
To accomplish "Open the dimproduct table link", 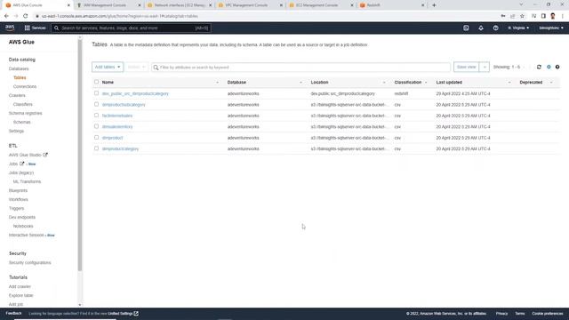I will [x=113, y=138].
